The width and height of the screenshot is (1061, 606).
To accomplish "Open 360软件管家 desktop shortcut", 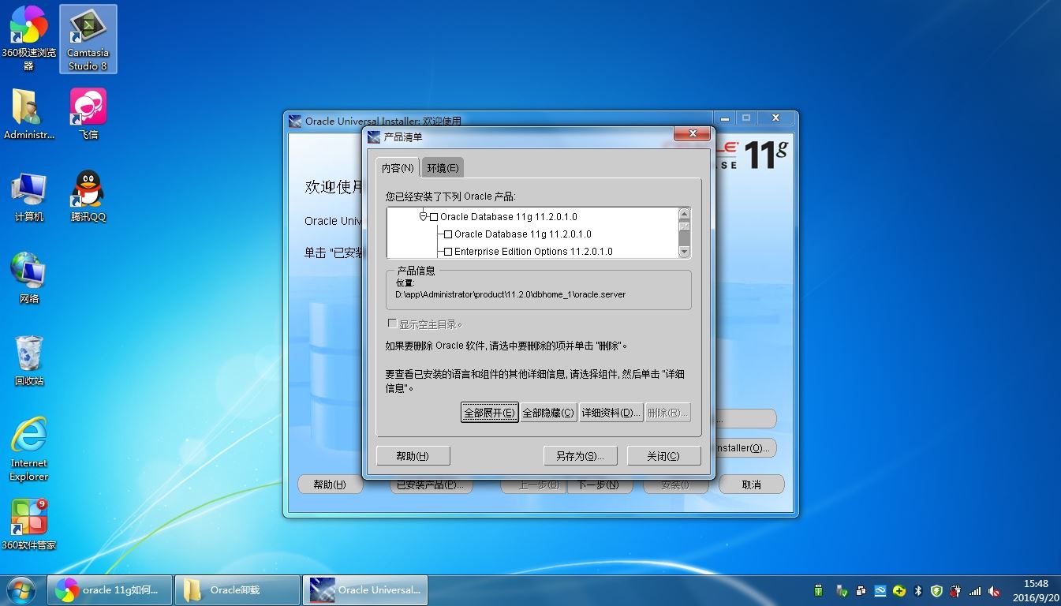I will 29,525.
